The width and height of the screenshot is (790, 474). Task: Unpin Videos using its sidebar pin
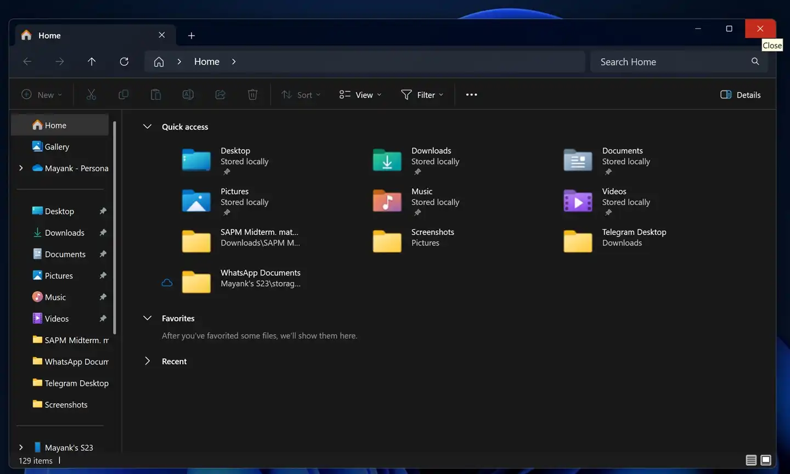point(103,318)
